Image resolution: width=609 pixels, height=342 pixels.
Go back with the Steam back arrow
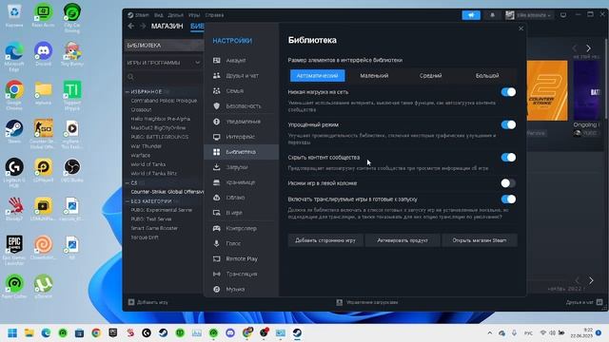pyautogui.click(x=131, y=26)
